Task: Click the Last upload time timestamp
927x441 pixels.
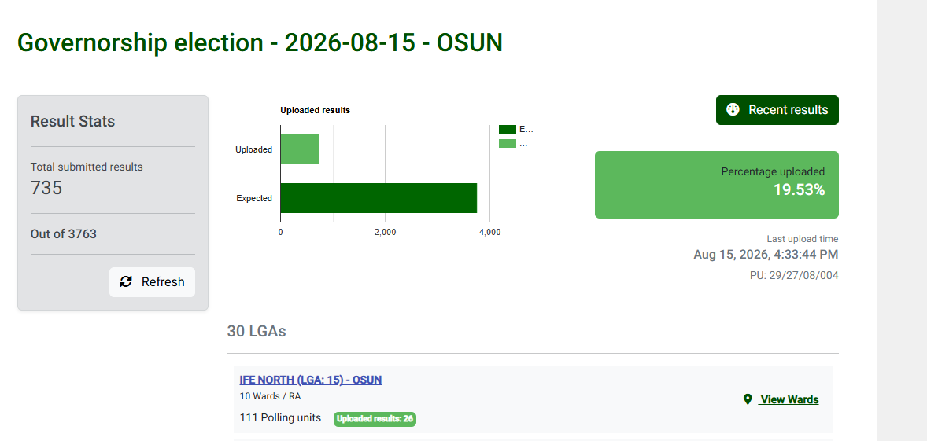Action: (766, 255)
